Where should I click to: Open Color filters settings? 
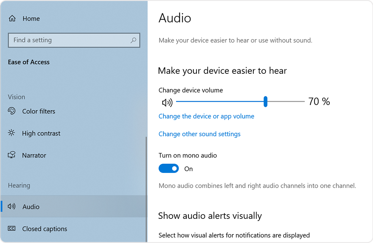point(38,111)
